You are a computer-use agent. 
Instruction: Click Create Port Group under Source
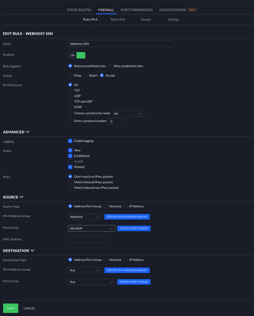pos(134,228)
